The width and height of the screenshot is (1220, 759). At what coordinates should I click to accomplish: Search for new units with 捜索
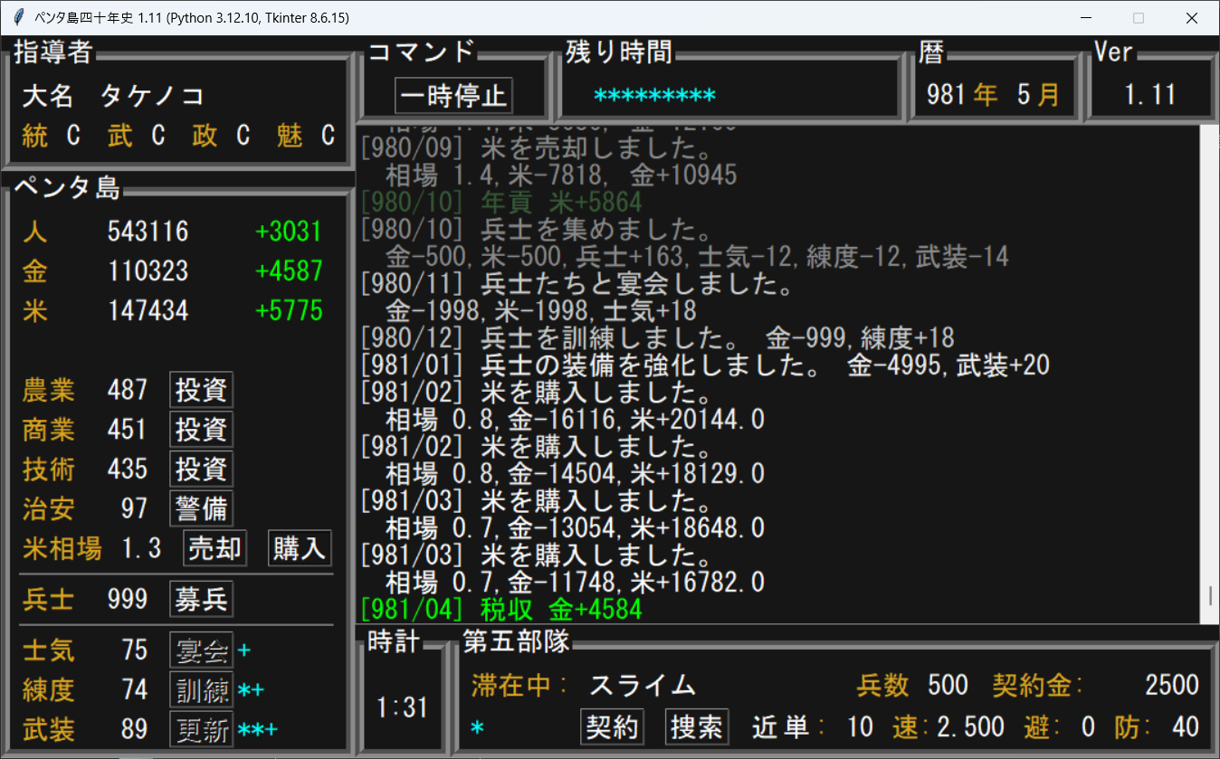(696, 726)
